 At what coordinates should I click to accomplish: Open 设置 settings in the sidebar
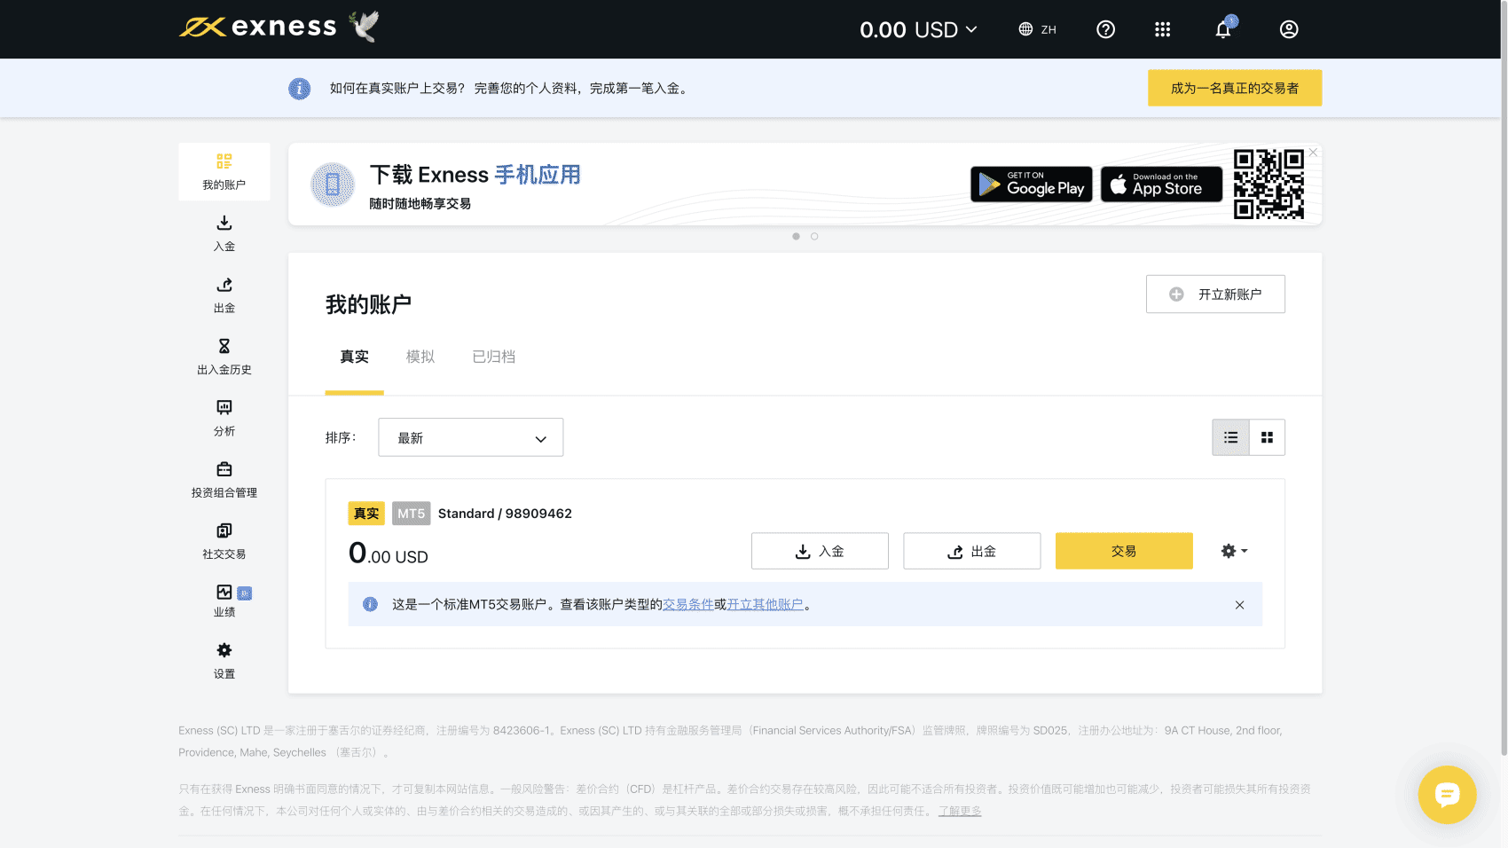[x=224, y=661]
